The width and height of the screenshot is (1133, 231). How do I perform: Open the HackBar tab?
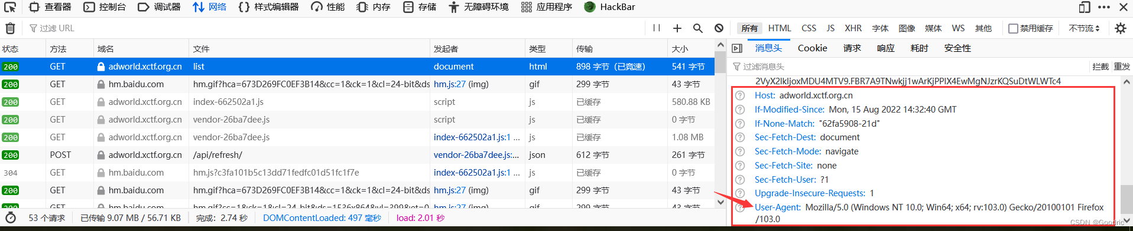610,7
